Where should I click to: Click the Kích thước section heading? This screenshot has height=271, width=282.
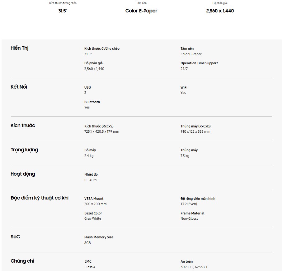tap(23, 126)
